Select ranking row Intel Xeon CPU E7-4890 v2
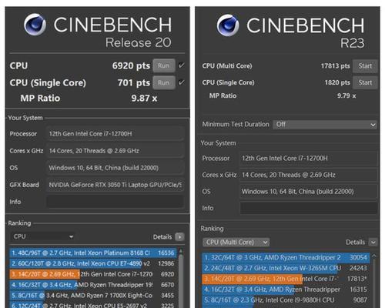The width and height of the screenshot is (385, 308). [93, 263]
